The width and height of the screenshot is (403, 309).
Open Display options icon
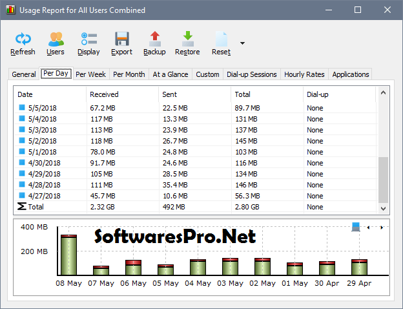(89, 39)
